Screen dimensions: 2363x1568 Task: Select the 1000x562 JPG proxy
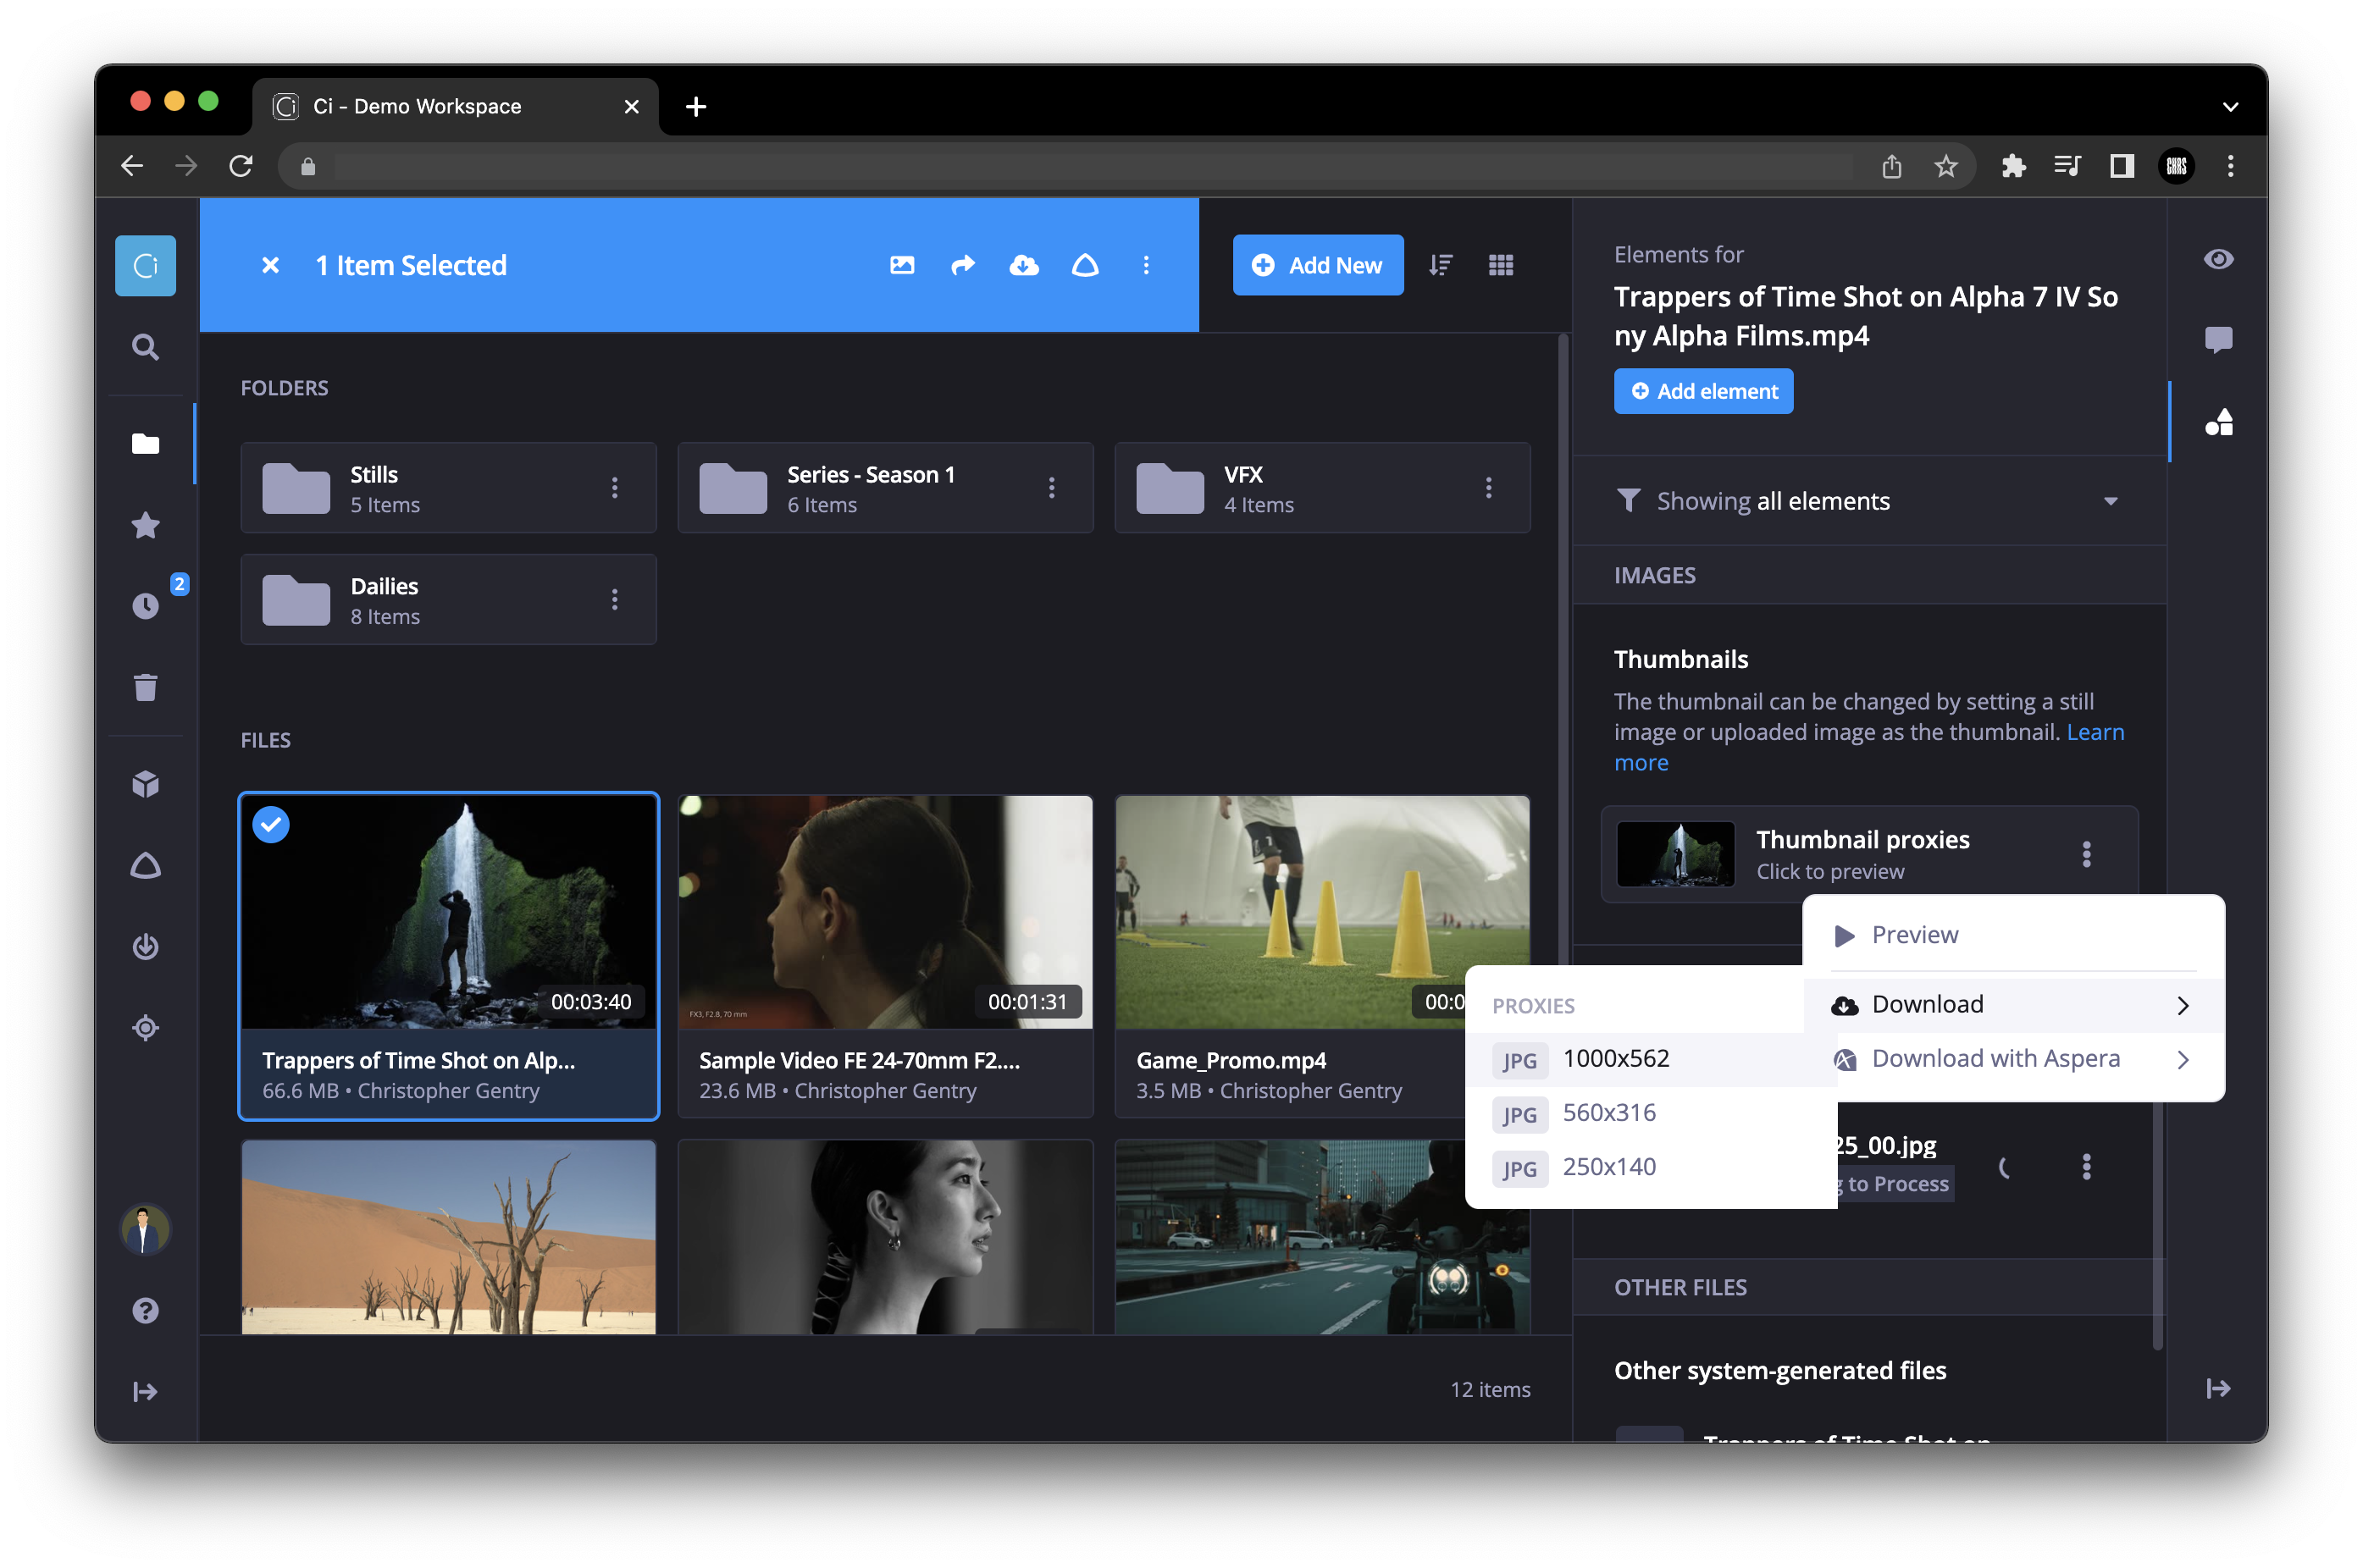click(x=1651, y=1059)
